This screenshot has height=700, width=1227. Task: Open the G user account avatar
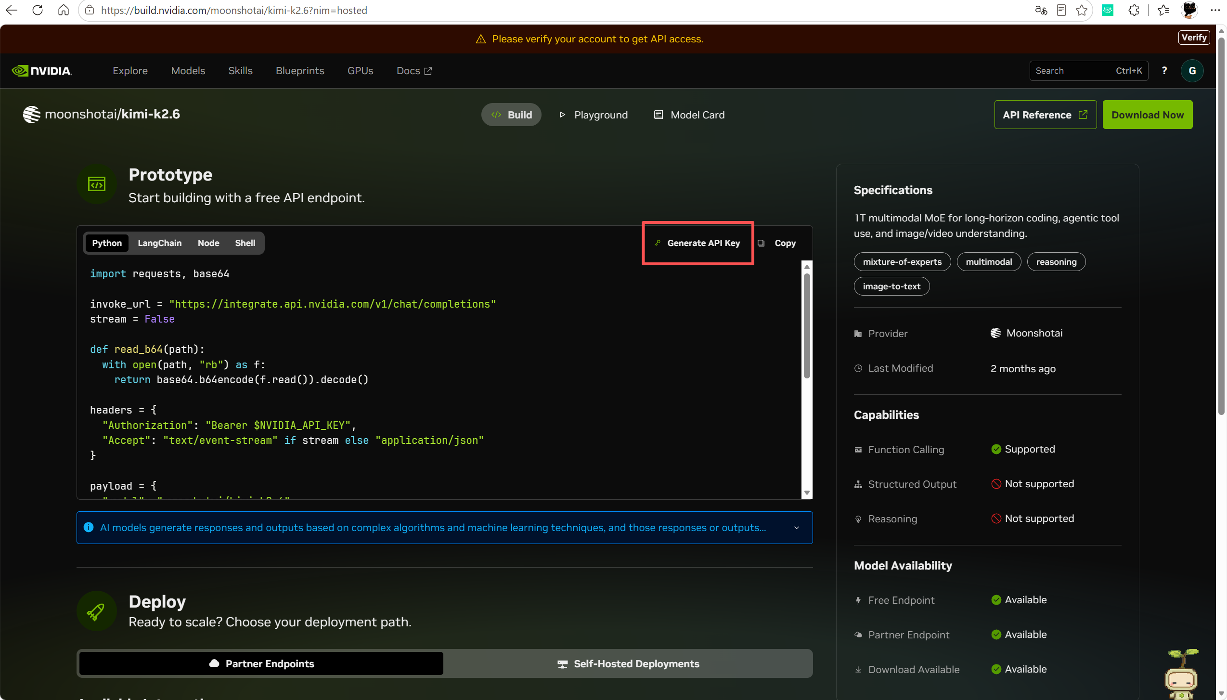1192,71
